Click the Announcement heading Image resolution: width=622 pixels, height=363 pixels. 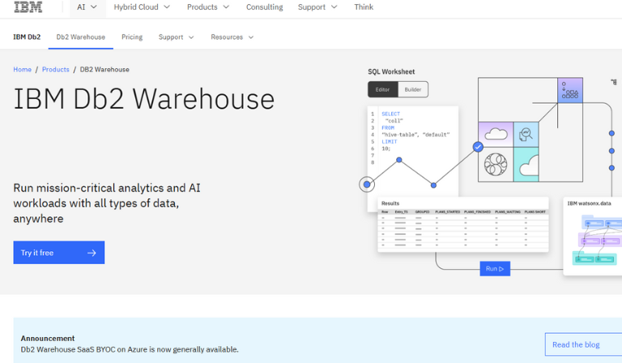pos(48,339)
